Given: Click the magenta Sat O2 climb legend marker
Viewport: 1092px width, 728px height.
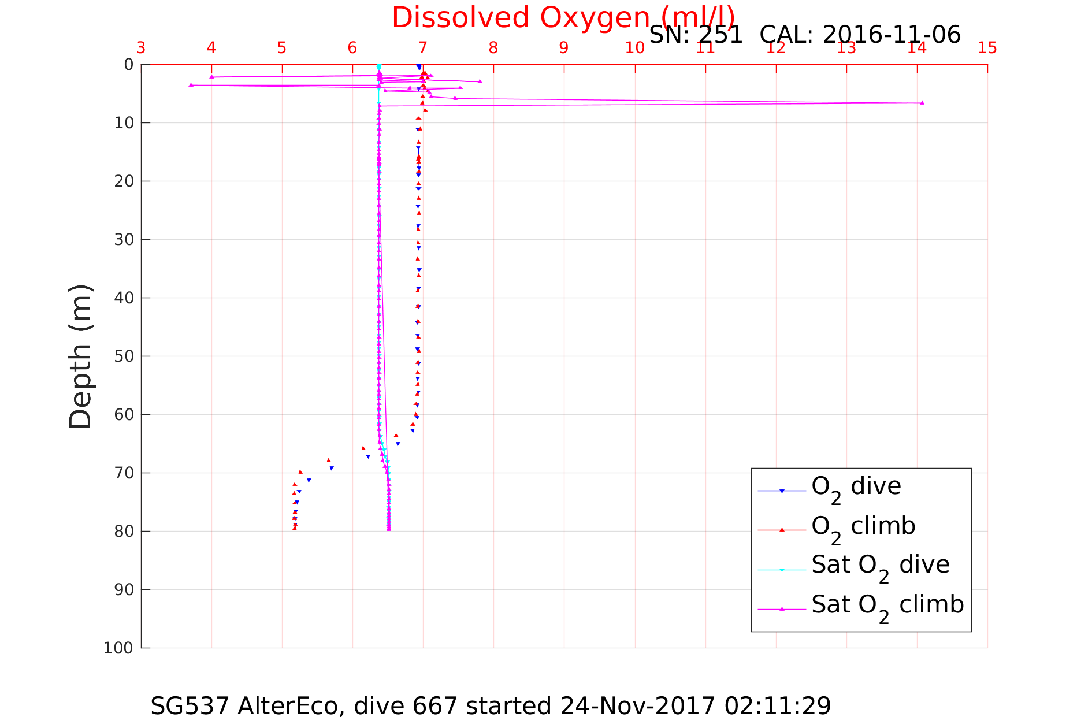Looking at the screenshot, I should (782, 609).
